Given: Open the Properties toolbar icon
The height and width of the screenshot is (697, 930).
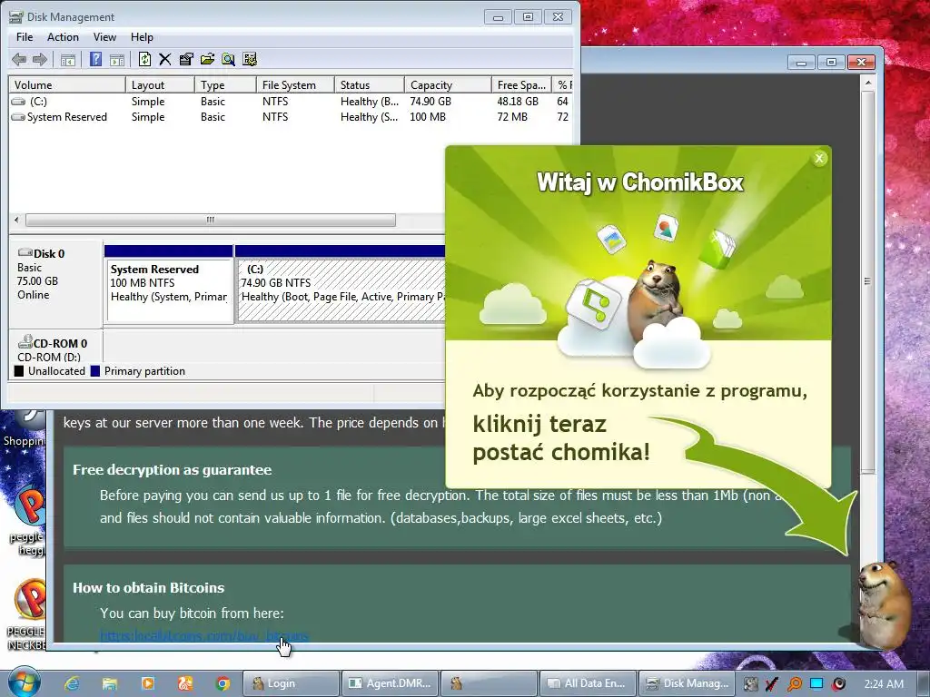Looking at the screenshot, I should pyautogui.click(x=186, y=59).
